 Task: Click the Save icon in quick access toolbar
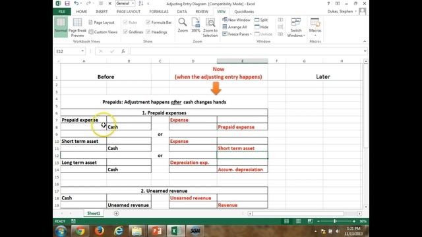[67, 3]
